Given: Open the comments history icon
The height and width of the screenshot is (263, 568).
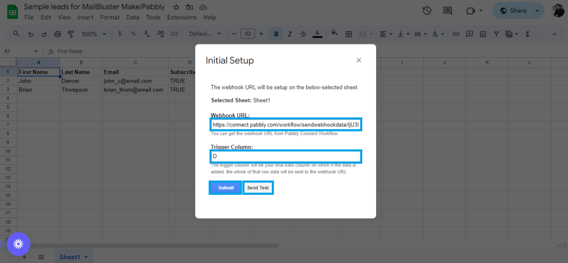Looking at the screenshot, I should click(x=448, y=11).
